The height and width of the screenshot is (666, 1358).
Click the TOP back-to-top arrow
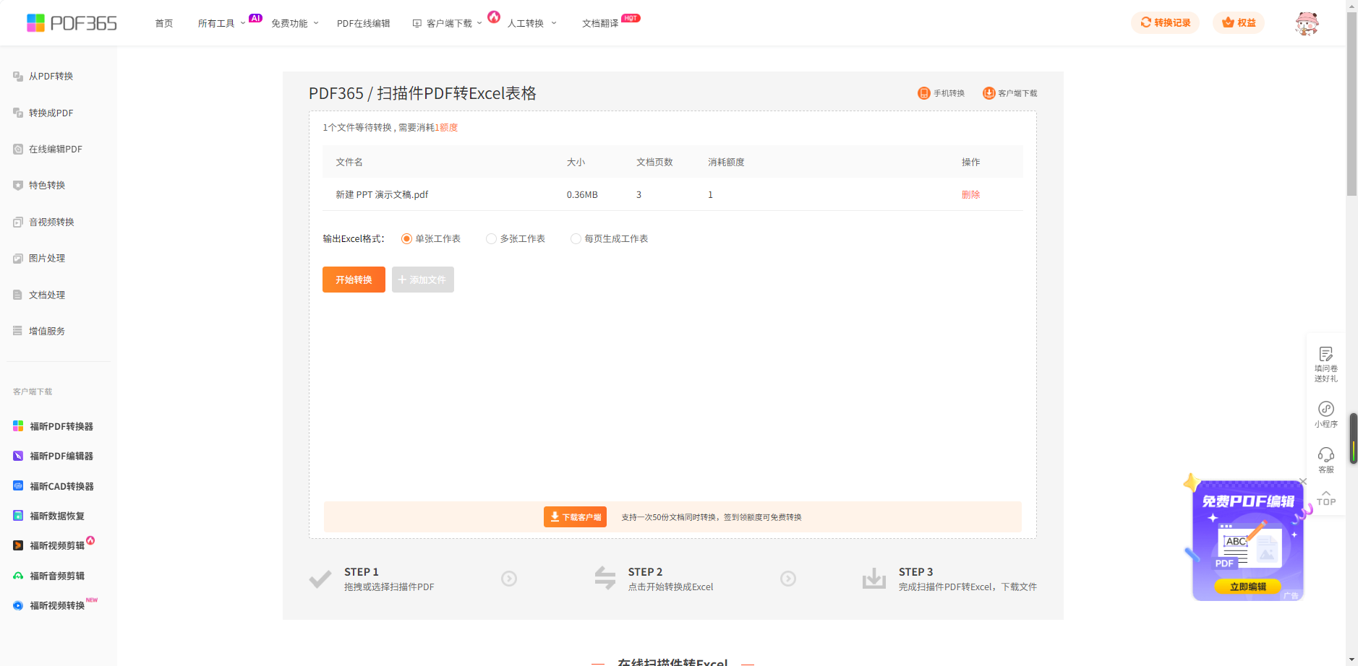click(x=1325, y=498)
